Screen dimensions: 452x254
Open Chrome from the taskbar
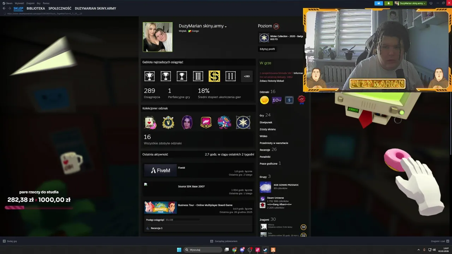234,250
